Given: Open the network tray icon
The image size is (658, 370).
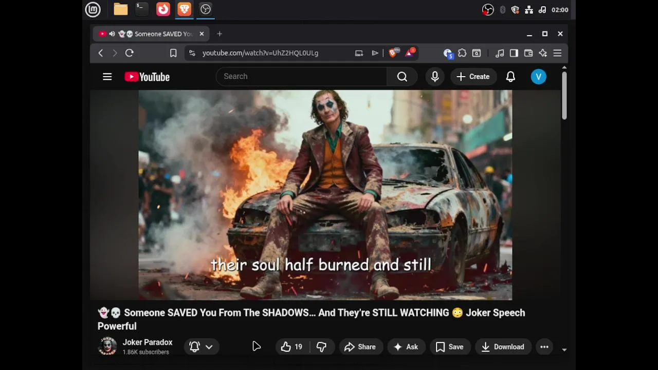Looking at the screenshot, I should tap(529, 10).
